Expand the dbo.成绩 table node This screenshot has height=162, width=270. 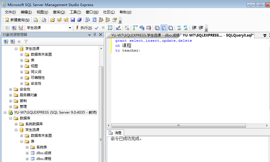point(27,153)
